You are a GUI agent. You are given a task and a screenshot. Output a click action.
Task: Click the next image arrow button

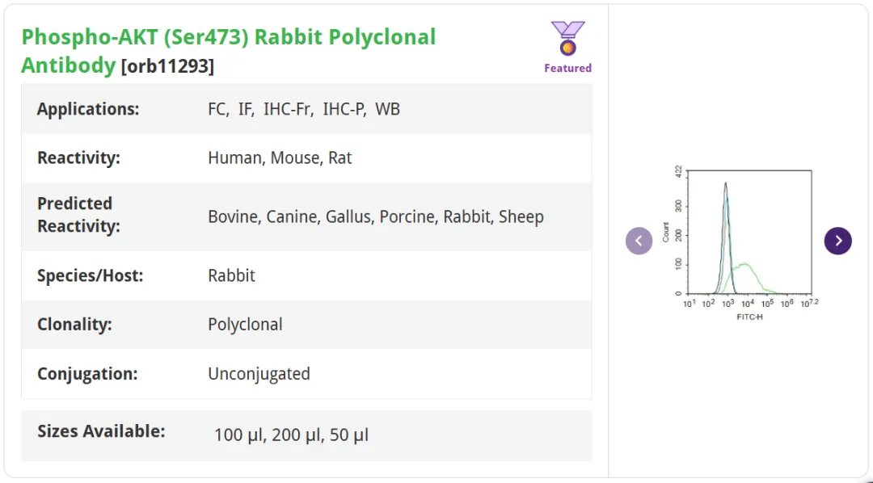coord(838,241)
